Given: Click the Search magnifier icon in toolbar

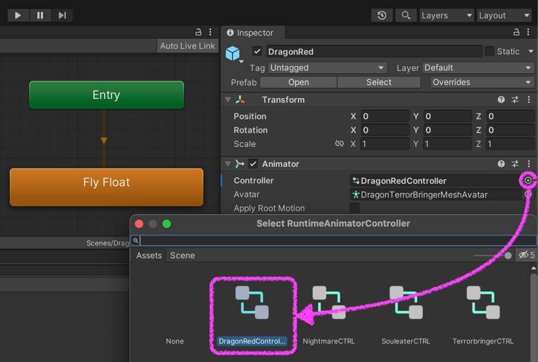Looking at the screenshot, I should coord(406,15).
